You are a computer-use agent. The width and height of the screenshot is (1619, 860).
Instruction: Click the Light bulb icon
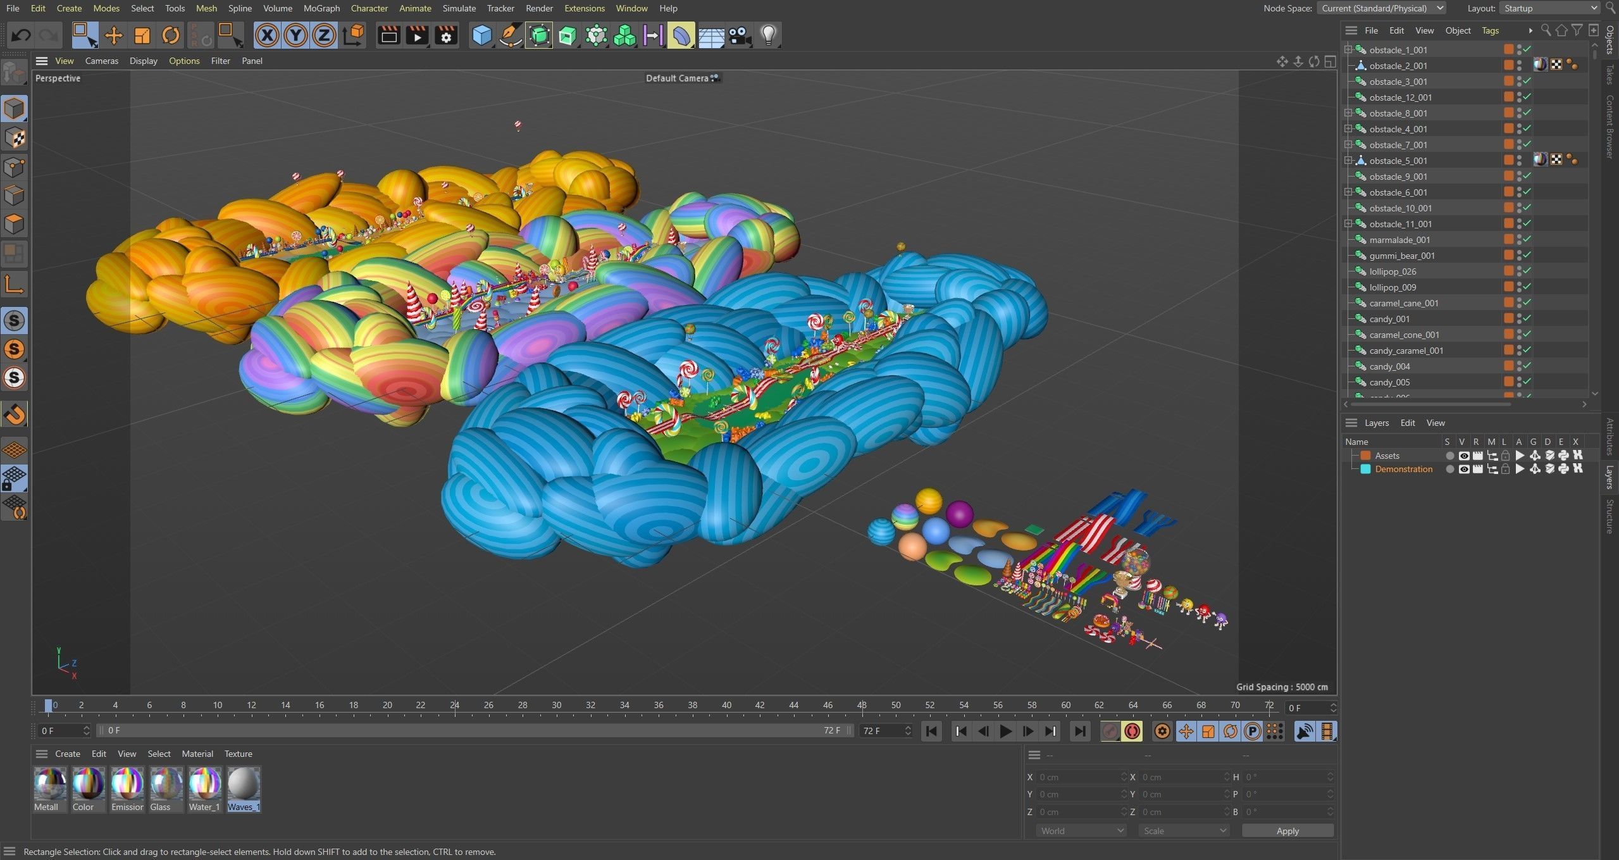tap(768, 35)
